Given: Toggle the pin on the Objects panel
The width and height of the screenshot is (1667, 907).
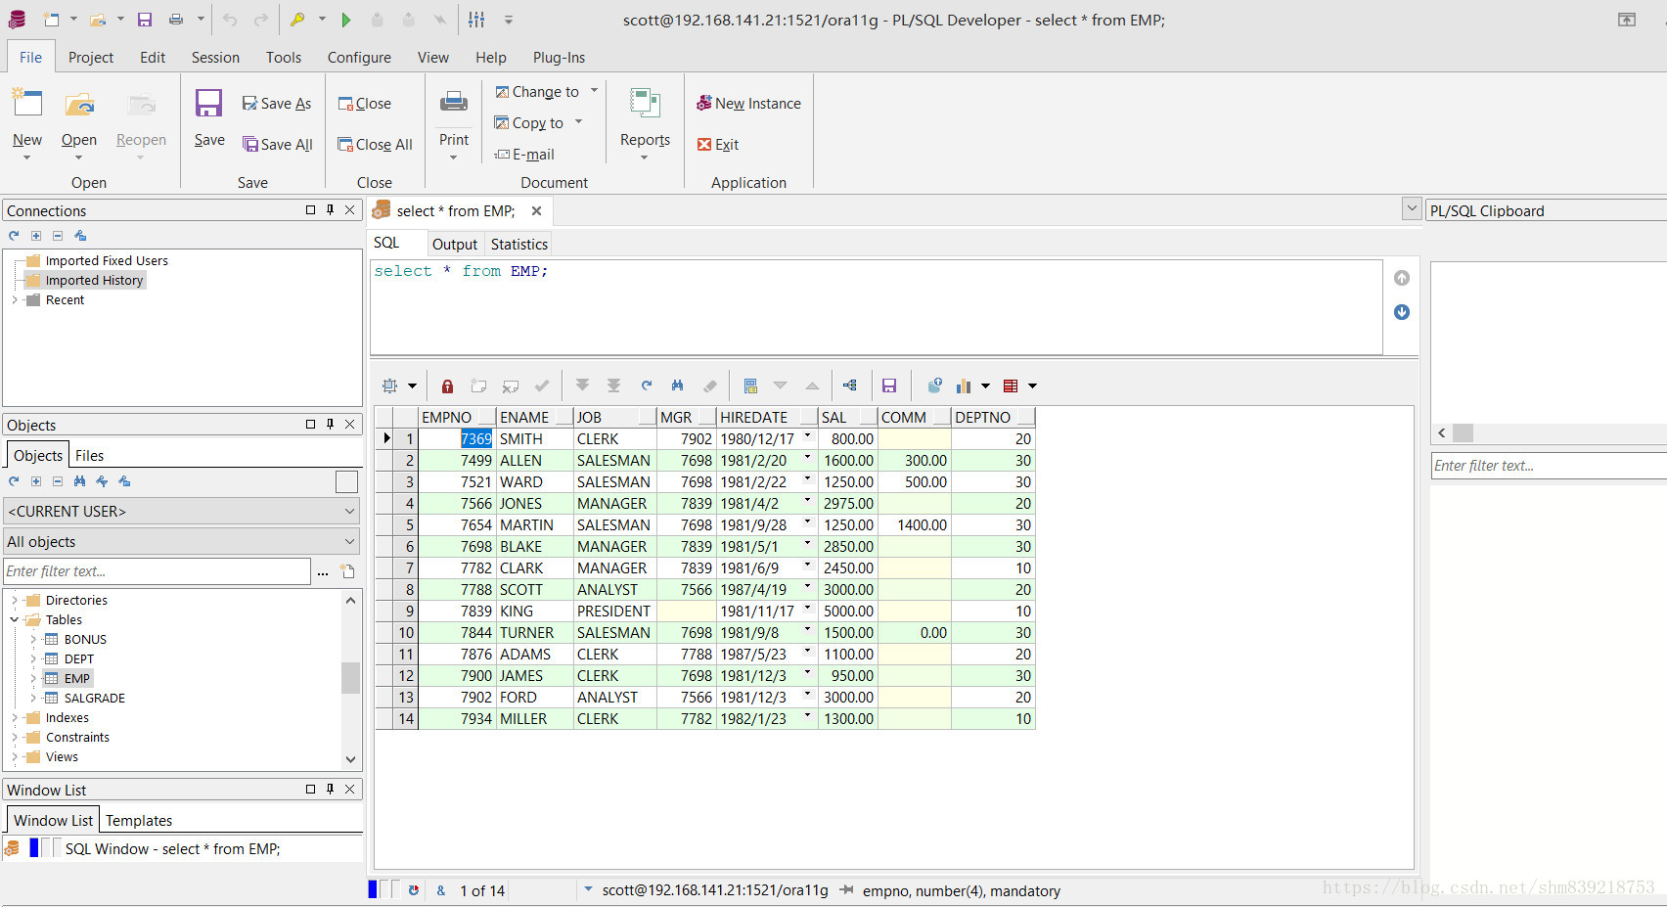Looking at the screenshot, I should coord(330,425).
